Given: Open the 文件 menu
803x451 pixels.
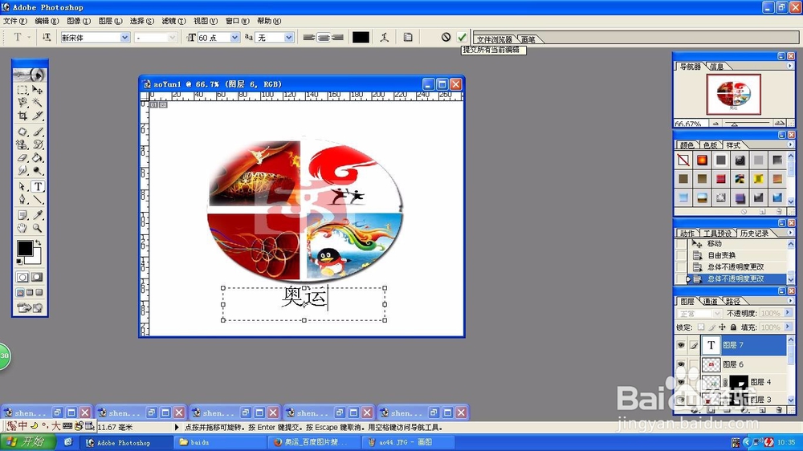Looking at the screenshot, I should click(x=14, y=21).
